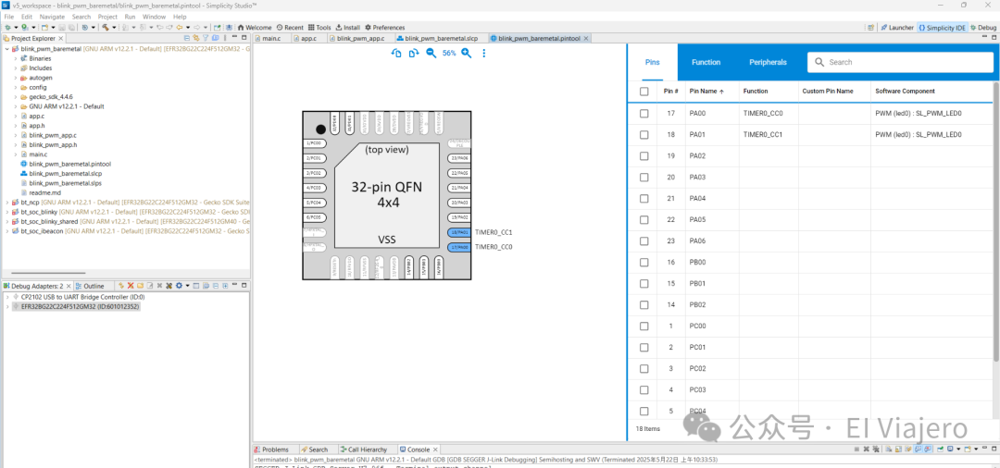Open the pin tool three-dot menu
The image size is (1000, 468).
click(x=484, y=54)
